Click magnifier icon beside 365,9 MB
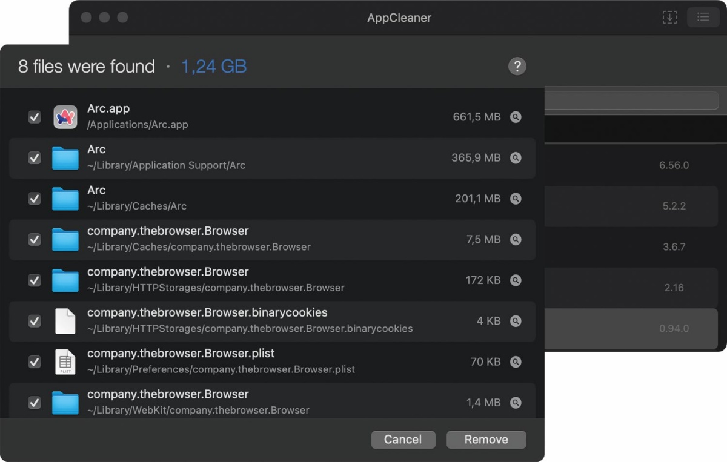The width and height of the screenshot is (727, 462). [516, 157]
